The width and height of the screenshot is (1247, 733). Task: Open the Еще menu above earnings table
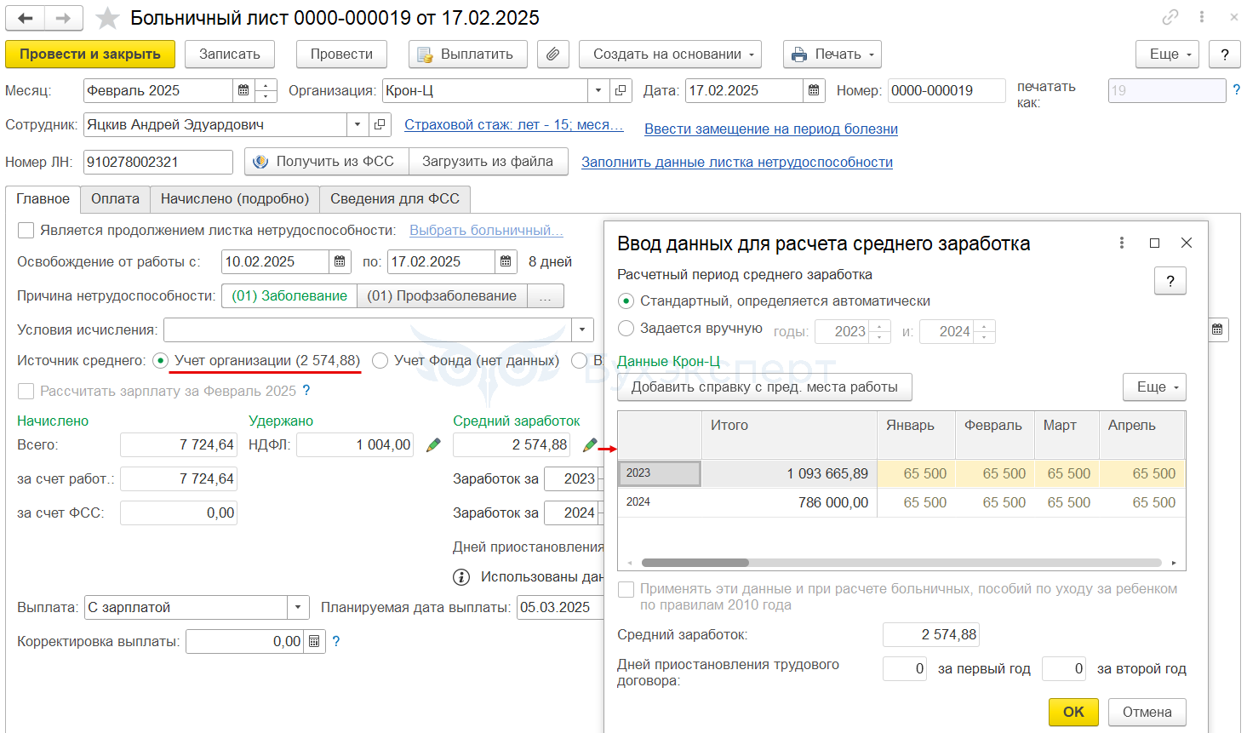click(1155, 387)
